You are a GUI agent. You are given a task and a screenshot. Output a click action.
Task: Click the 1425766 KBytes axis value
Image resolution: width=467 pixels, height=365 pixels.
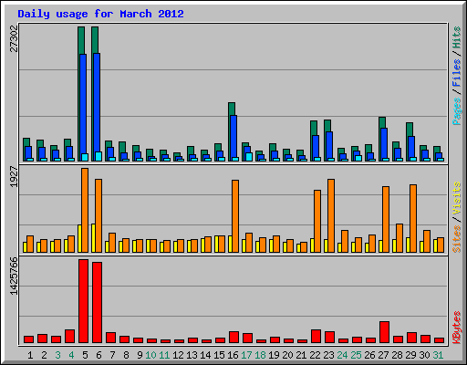14,276
